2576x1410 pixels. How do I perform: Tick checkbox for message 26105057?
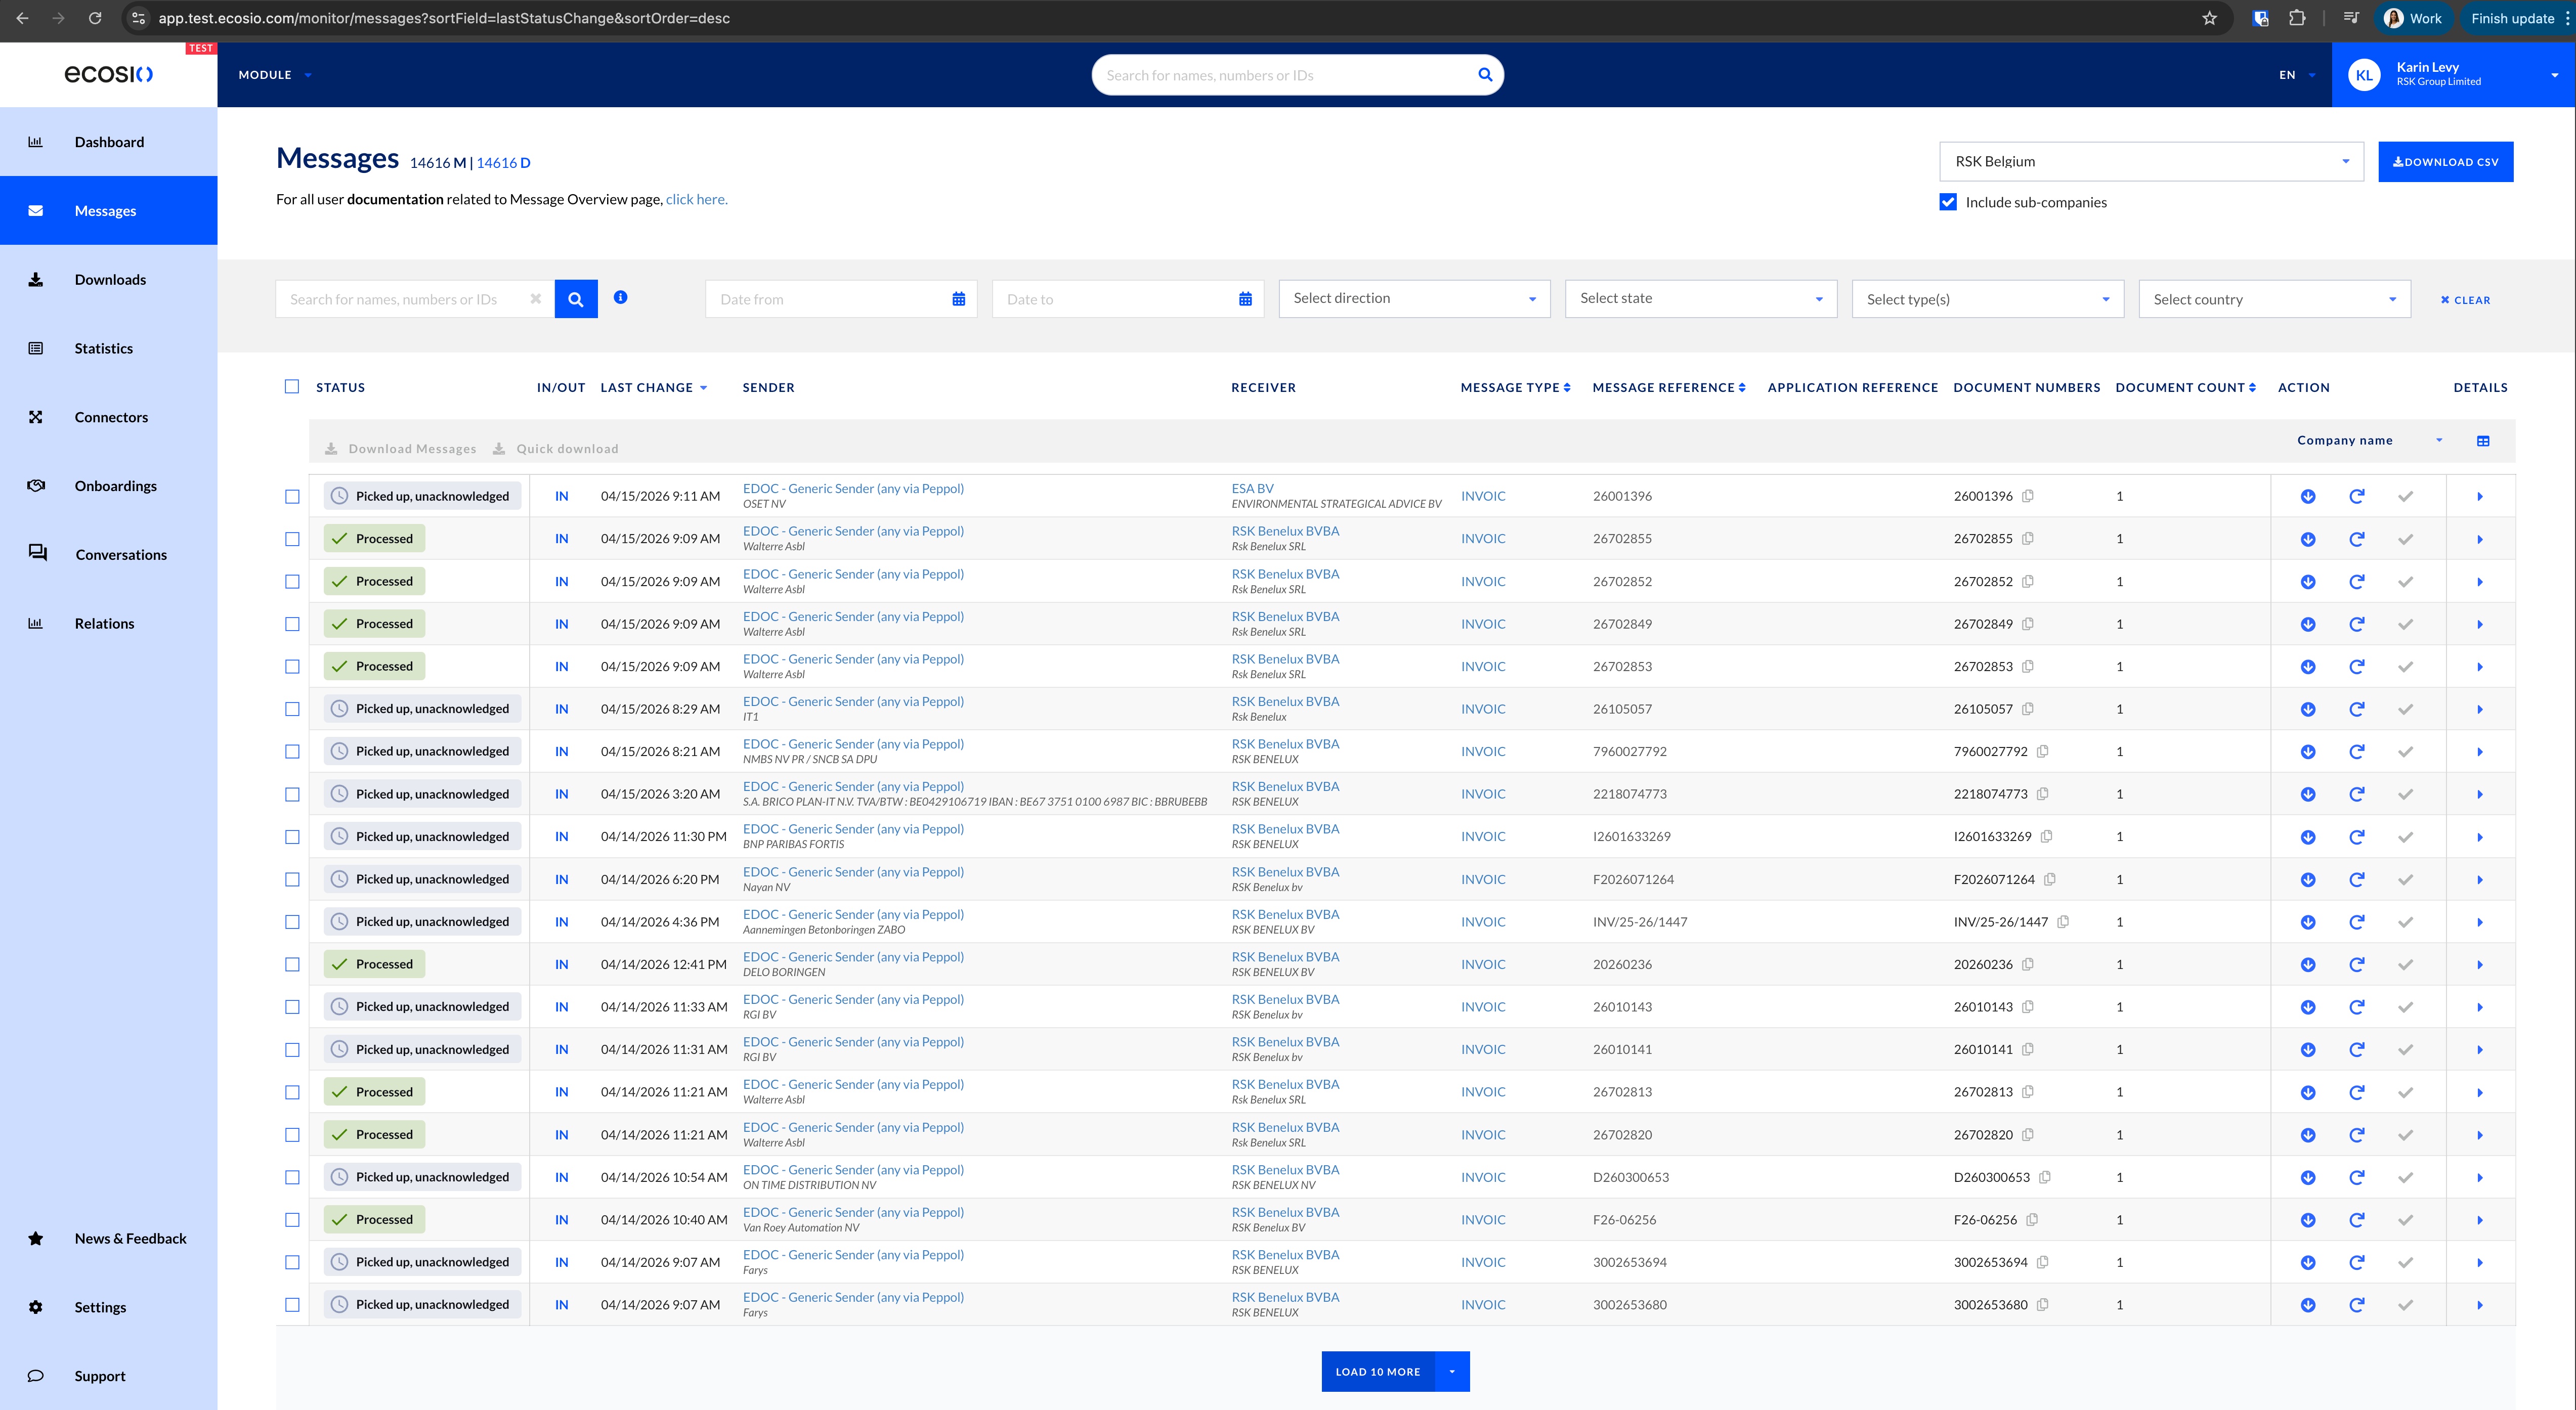pyautogui.click(x=292, y=709)
